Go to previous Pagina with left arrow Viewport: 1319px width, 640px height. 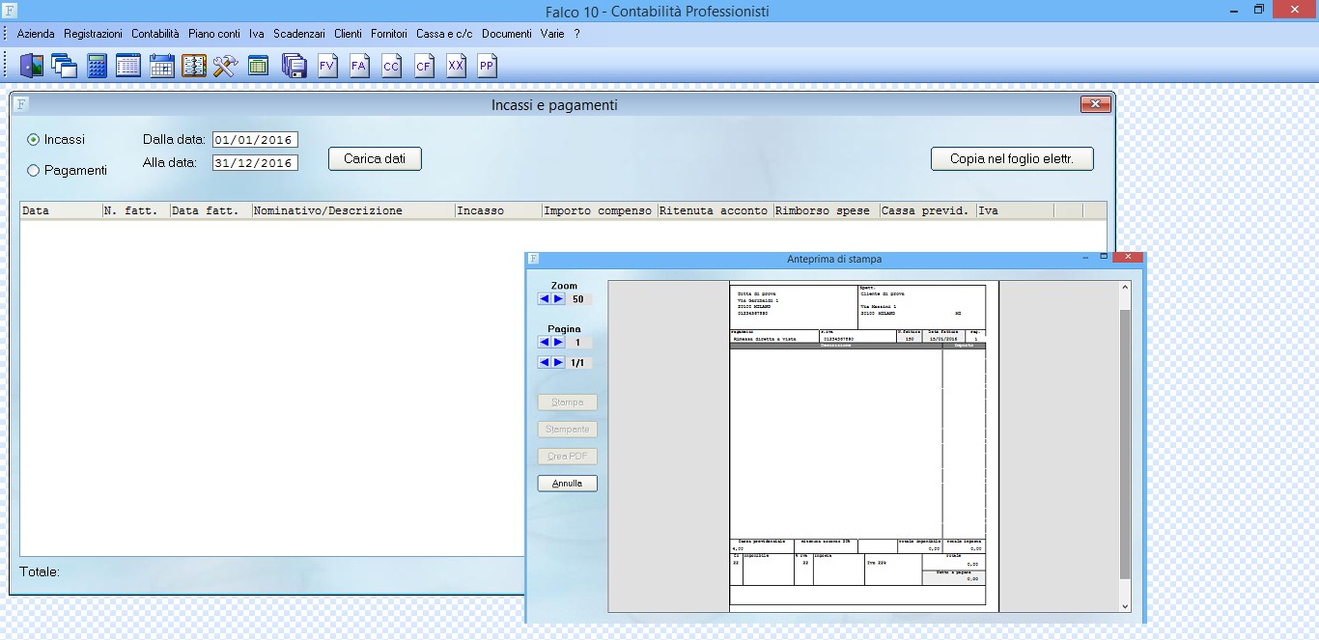click(545, 342)
